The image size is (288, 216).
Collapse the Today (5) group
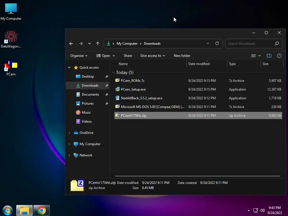pyautogui.click(x=114, y=73)
